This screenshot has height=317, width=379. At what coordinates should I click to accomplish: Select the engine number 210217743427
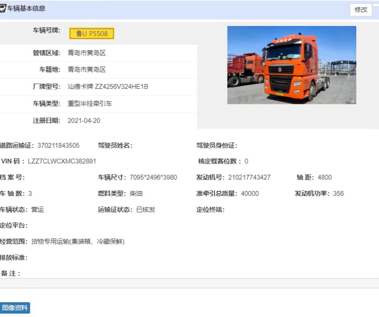tap(249, 178)
